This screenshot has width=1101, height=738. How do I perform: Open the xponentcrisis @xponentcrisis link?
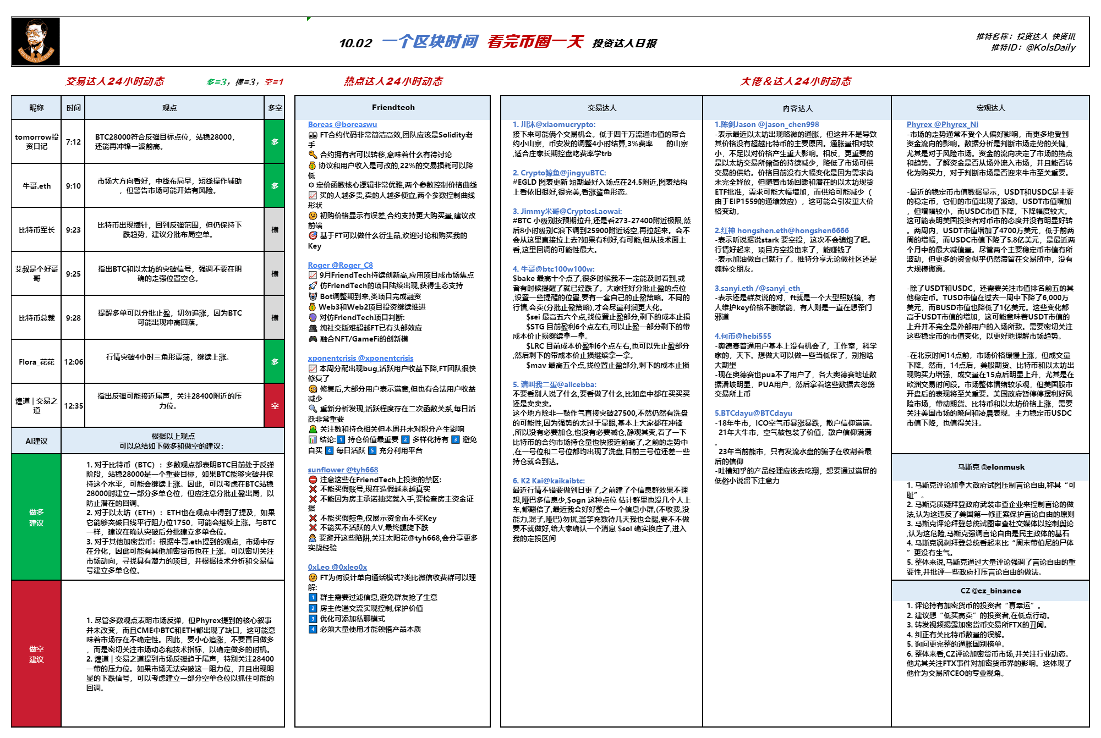360,358
